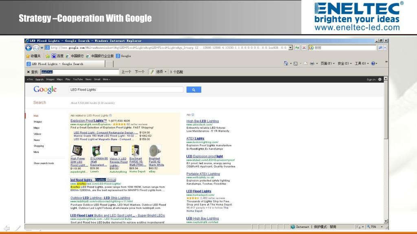Click the blue Google search button

point(193,90)
